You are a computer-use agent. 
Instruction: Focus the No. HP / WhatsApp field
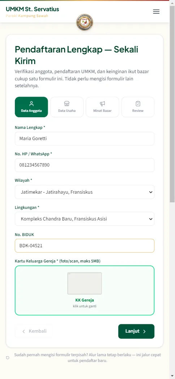[85, 165]
